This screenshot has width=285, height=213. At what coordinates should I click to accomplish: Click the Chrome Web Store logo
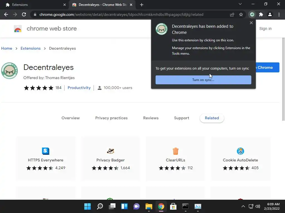pos(18,29)
